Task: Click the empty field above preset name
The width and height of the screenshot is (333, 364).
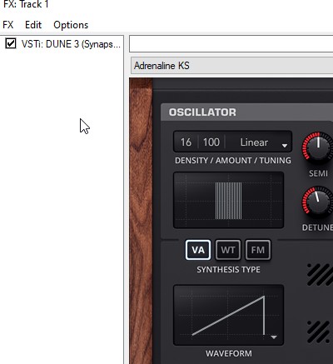Action: (231, 43)
